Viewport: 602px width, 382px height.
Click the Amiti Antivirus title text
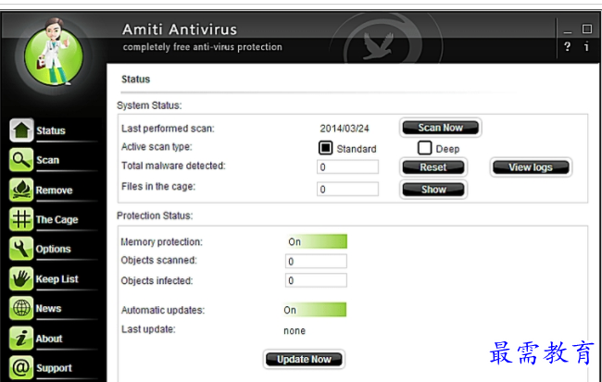(x=180, y=30)
